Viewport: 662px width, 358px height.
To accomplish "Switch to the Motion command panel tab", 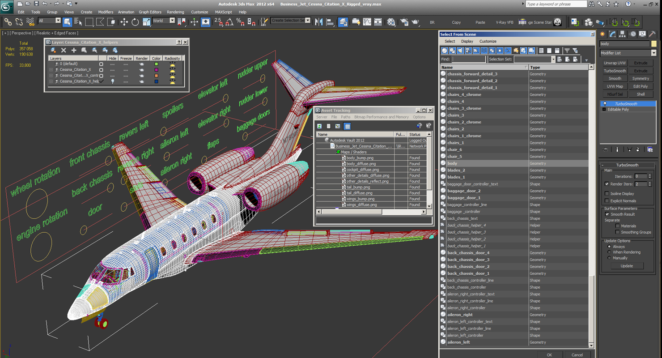I will pyautogui.click(x=633, y=34).
